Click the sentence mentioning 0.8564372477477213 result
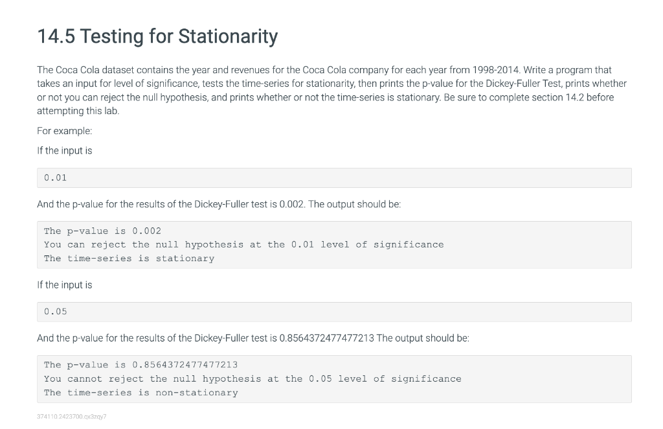Image resolution: width=663 pixels, height=429 pixels. (253, 338)
